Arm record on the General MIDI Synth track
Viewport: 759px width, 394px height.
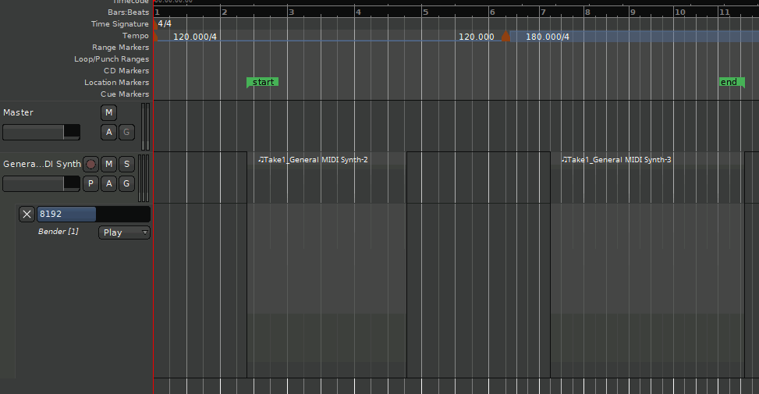click(x=91, y=164)
